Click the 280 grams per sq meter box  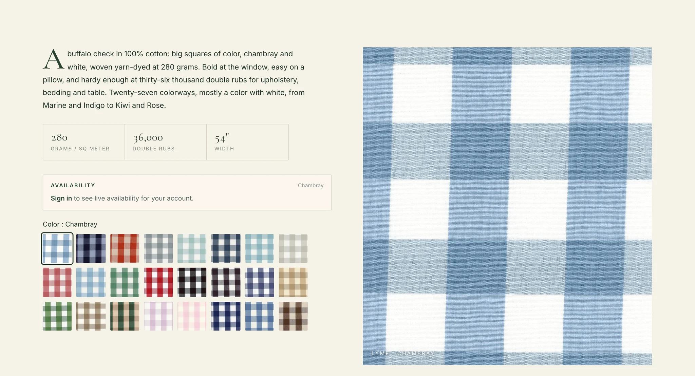coord(84,142)
